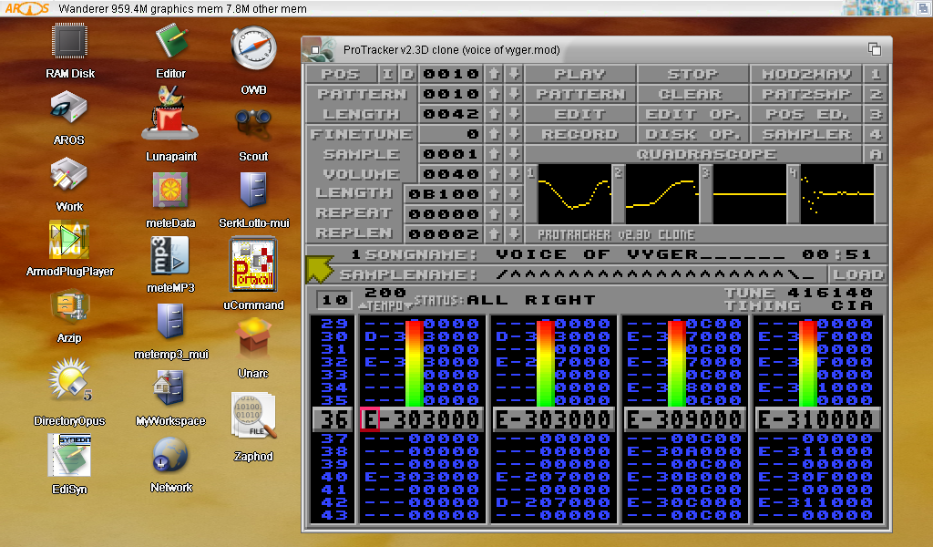Click the D delete position button

[407, 74]
